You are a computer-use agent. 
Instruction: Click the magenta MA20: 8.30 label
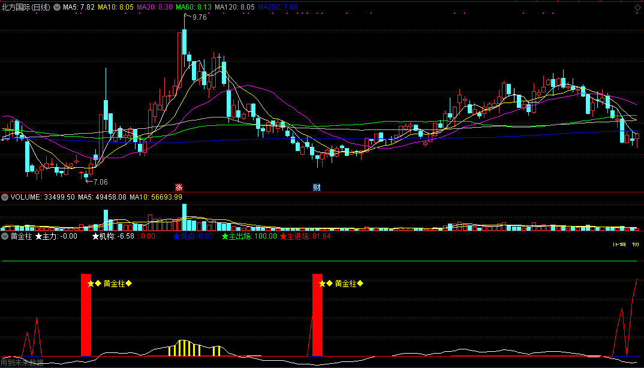click(155, 7)
